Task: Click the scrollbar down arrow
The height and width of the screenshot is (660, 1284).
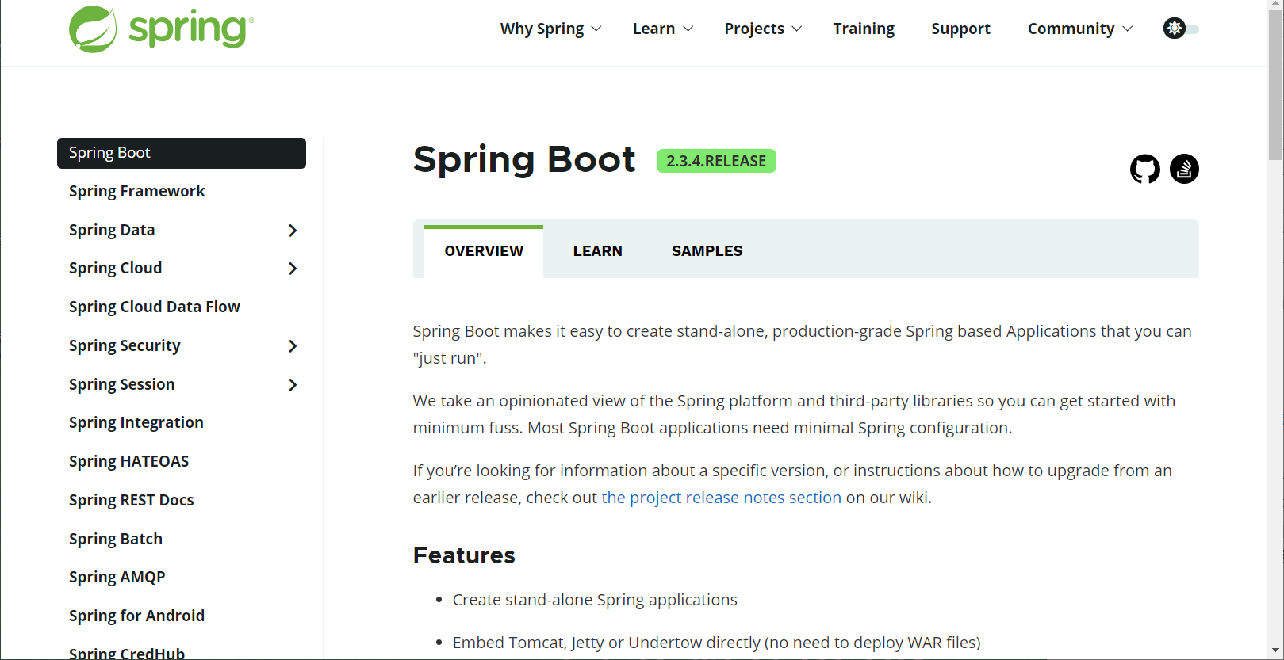Action: tap(1275, 651)
